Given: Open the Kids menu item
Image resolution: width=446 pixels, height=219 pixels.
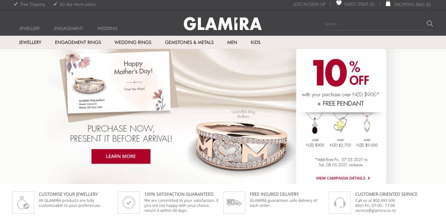Looking at the screenshot, I should [x=255, y=42].
